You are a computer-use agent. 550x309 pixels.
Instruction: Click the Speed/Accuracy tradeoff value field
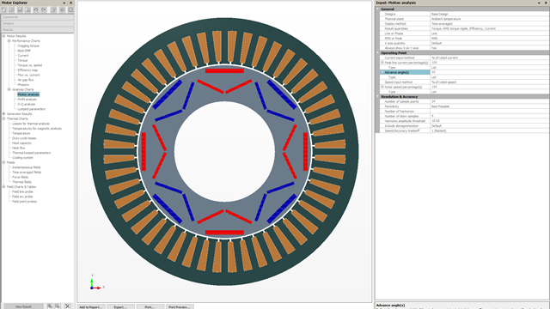[490, 130]
